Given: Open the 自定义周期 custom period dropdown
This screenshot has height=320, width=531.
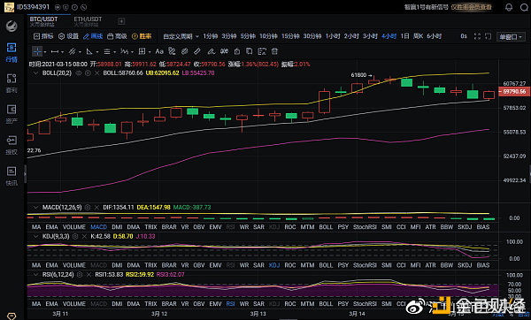Looking at the screenshot, I should [x=181, y=36].
